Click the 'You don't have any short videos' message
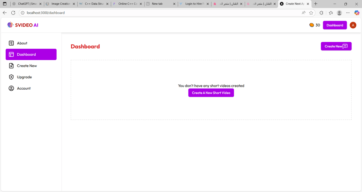Screen dimensions: 362x192 tap(211, 86)
